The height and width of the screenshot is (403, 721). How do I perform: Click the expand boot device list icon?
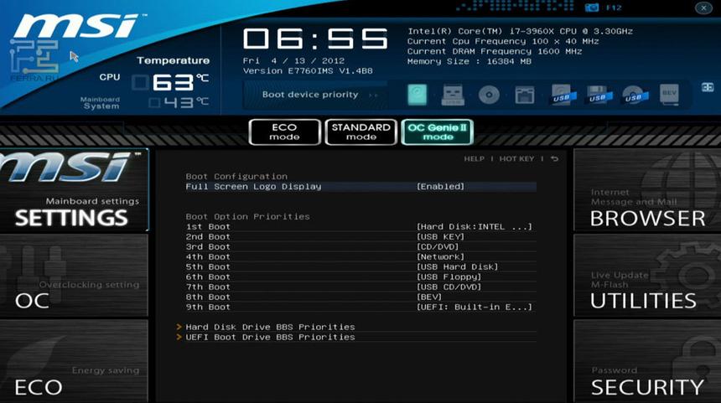(x=708, y=87)
